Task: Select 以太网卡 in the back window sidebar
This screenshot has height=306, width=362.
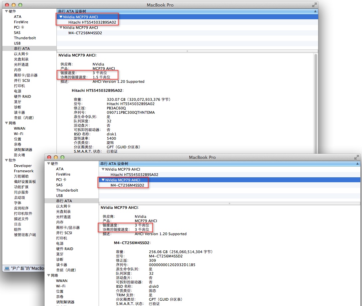Action: coord(21,54)
